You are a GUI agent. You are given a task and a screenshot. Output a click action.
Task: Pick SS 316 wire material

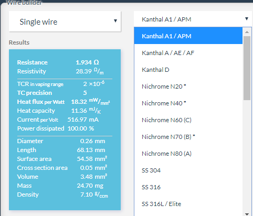(188, 187)
